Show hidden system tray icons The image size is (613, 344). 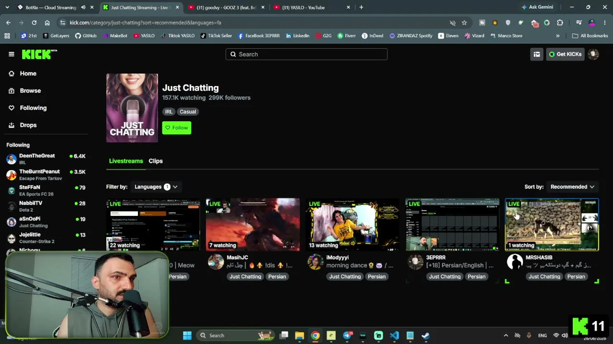[x=506, y=335]
